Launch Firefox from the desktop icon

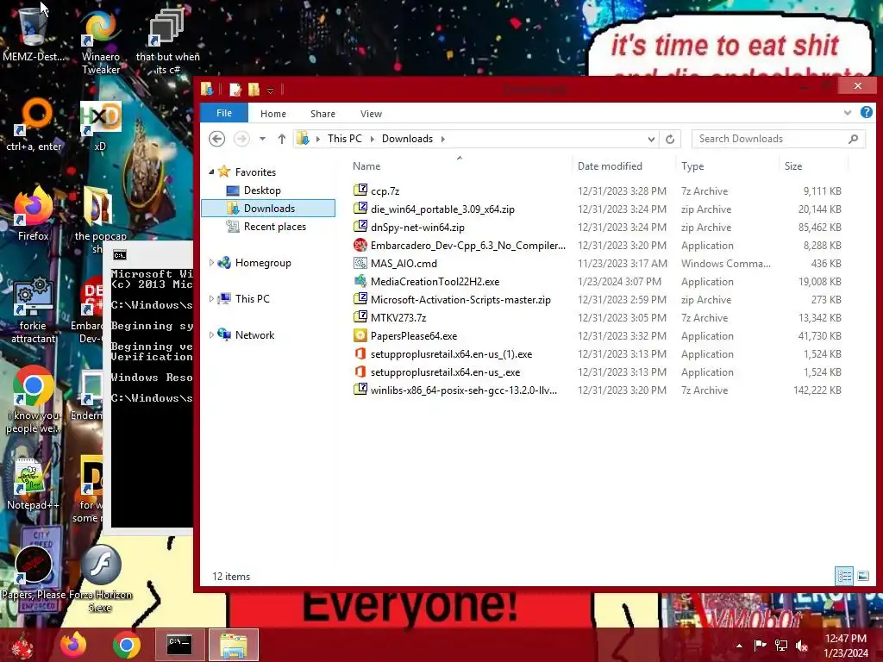[33, 214]
